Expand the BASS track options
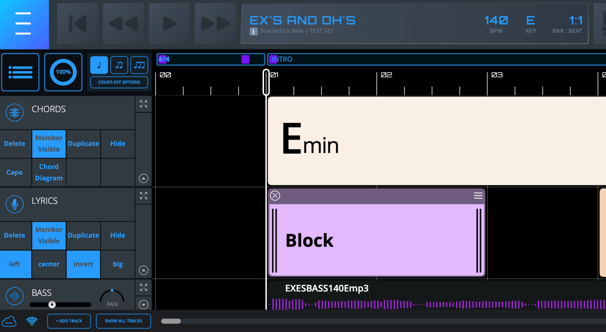Image resolution: width=606 pixels, height=332 pixels. (x=144, y=304)
